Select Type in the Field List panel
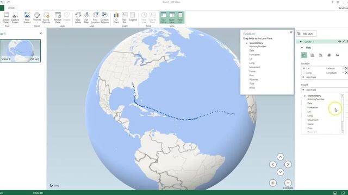The height and width of the screenshot is (195, 348). click(252, 84)
